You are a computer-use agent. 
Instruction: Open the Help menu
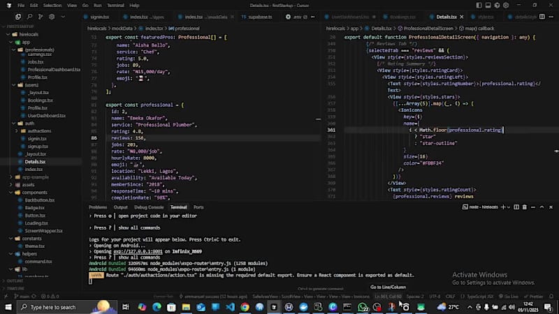click(134, 6)
